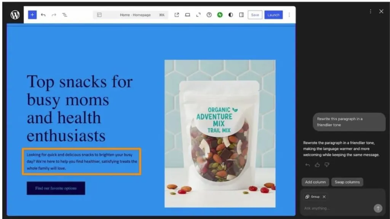This screenshot has height=219, width=390.
Task: View the site in a new tab
Action: click(x=177, y=15)
